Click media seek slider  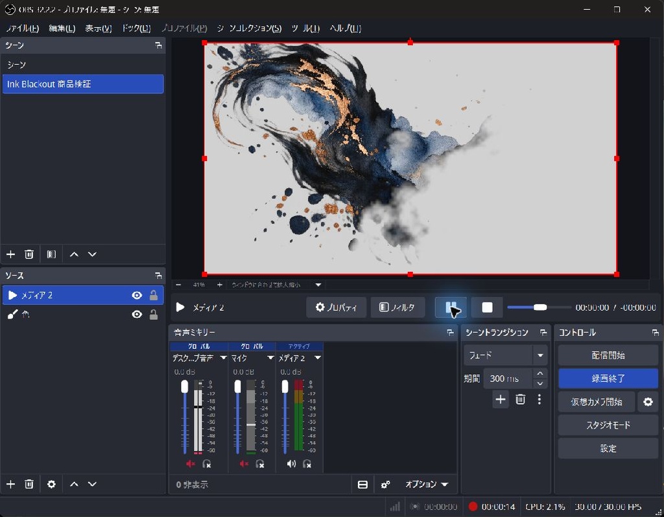(539, 307)
